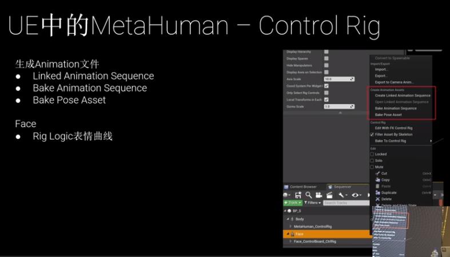Click the Copy icon in context menu

378,180
